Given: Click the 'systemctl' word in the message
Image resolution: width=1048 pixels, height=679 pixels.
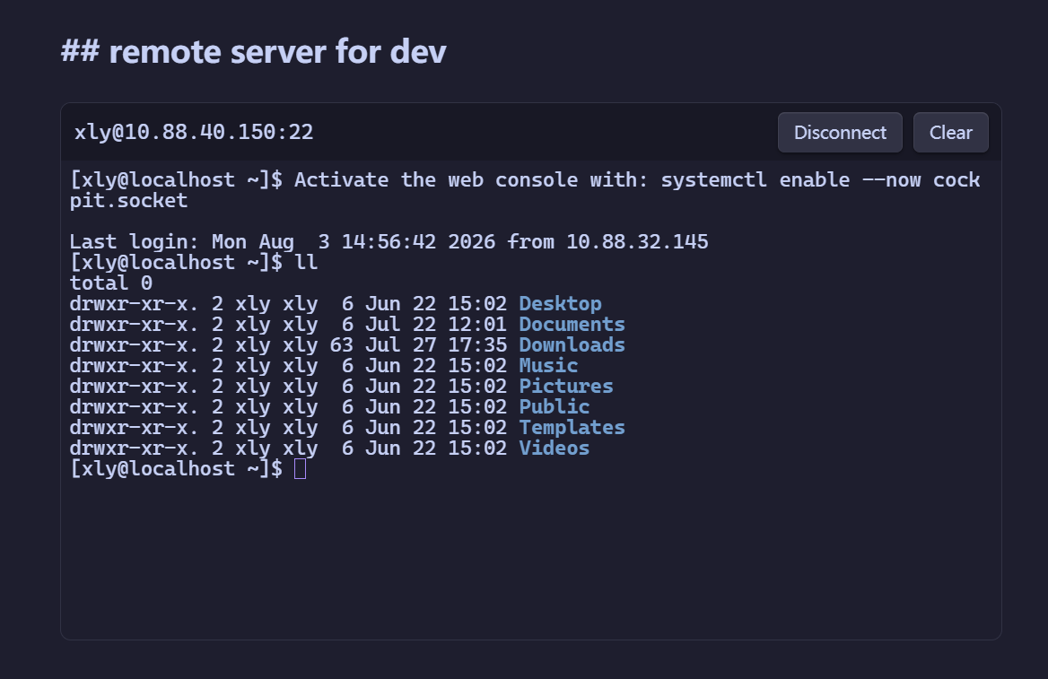Looking at the screenshot, I should tap(714, 179).
